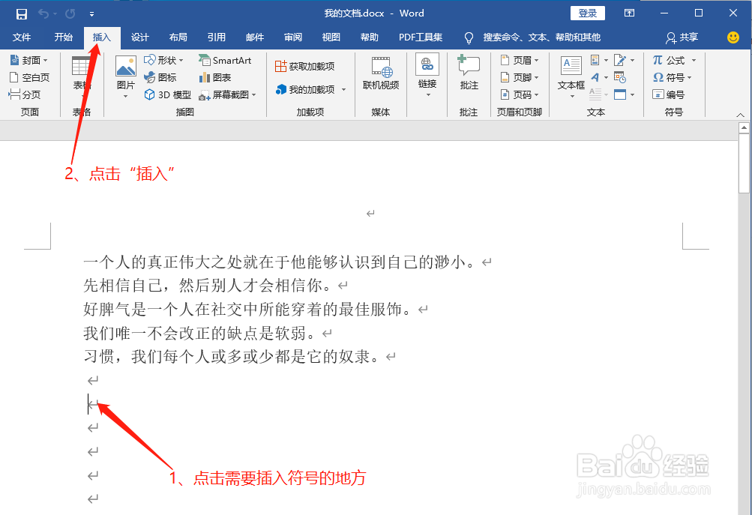Insert a 分页 Page Break
Screen dimensions: 752x515
(x=25, y=95)
